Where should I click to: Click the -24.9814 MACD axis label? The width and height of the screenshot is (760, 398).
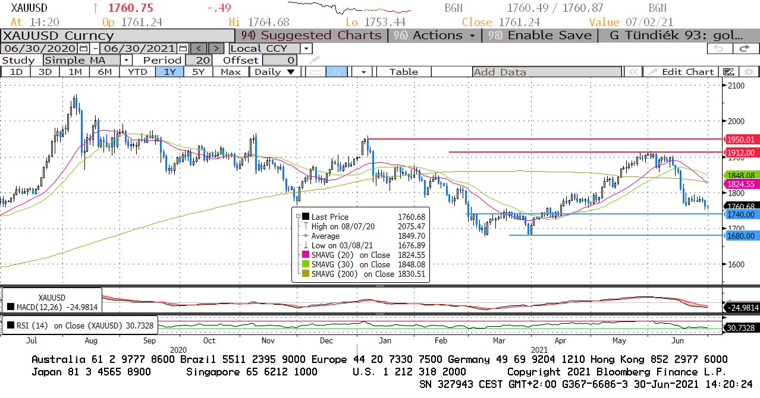(x=742, y=308)
